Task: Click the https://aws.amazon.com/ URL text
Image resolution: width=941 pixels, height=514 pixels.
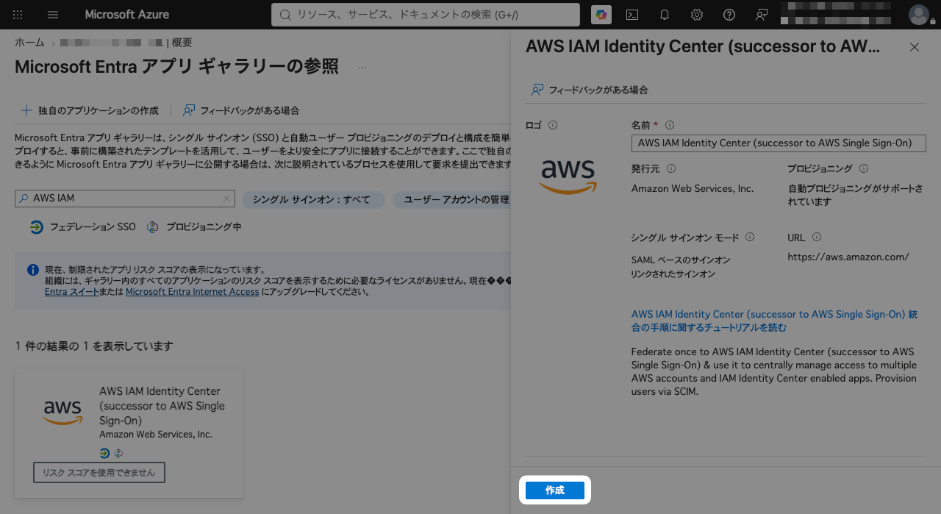Action: tap(848, 257)
